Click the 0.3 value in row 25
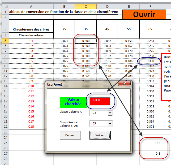The image size is (171, 165). coord(158,143)
